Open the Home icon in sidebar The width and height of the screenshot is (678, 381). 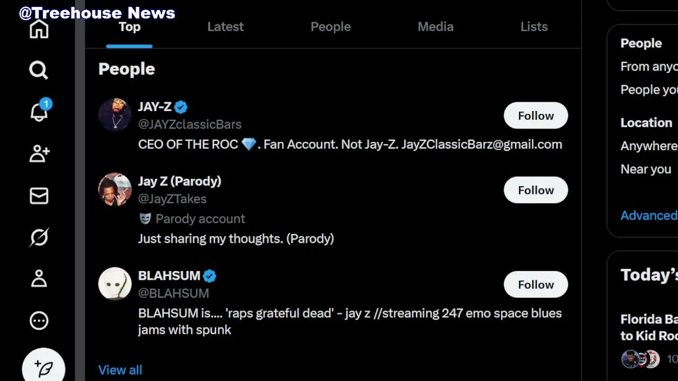point(39,29)
